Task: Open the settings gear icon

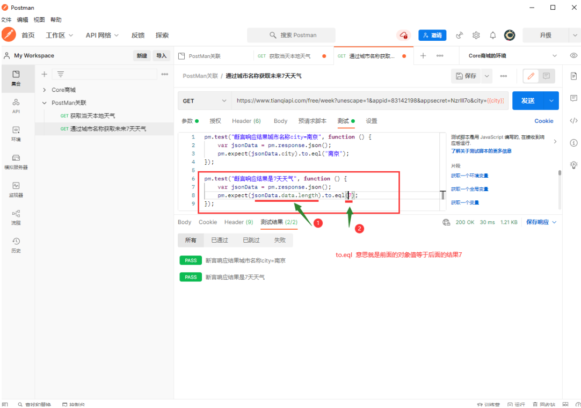Action: click(476, 35)
